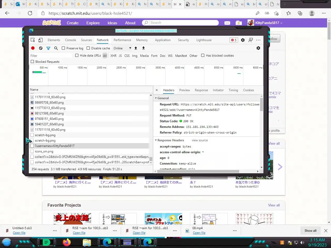Switch to the Sources tab
Screen dimensions: 331x248
(x=86, y=40)
